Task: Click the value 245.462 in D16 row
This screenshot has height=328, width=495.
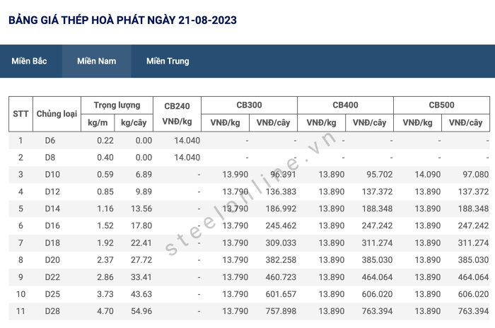Action: (281, 225)
